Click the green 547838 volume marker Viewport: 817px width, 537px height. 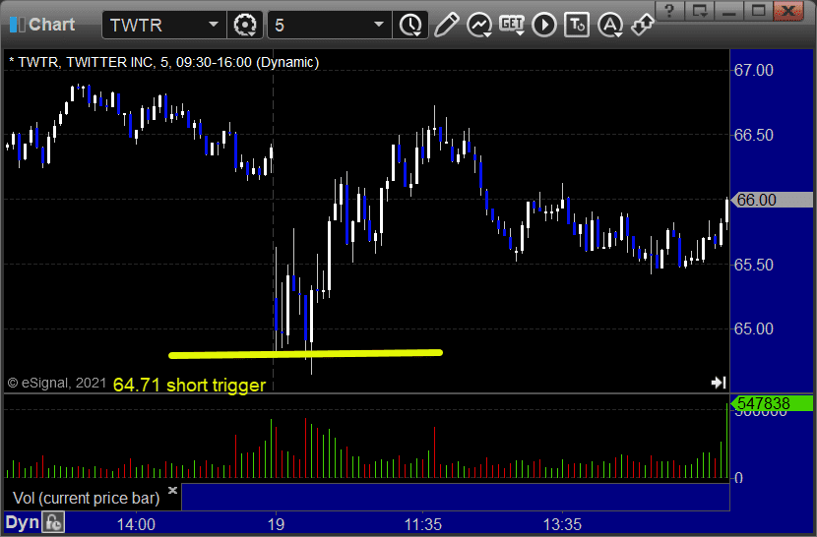click(772, 403)
